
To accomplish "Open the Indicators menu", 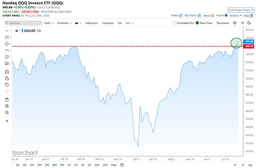I will coord(91,23).
